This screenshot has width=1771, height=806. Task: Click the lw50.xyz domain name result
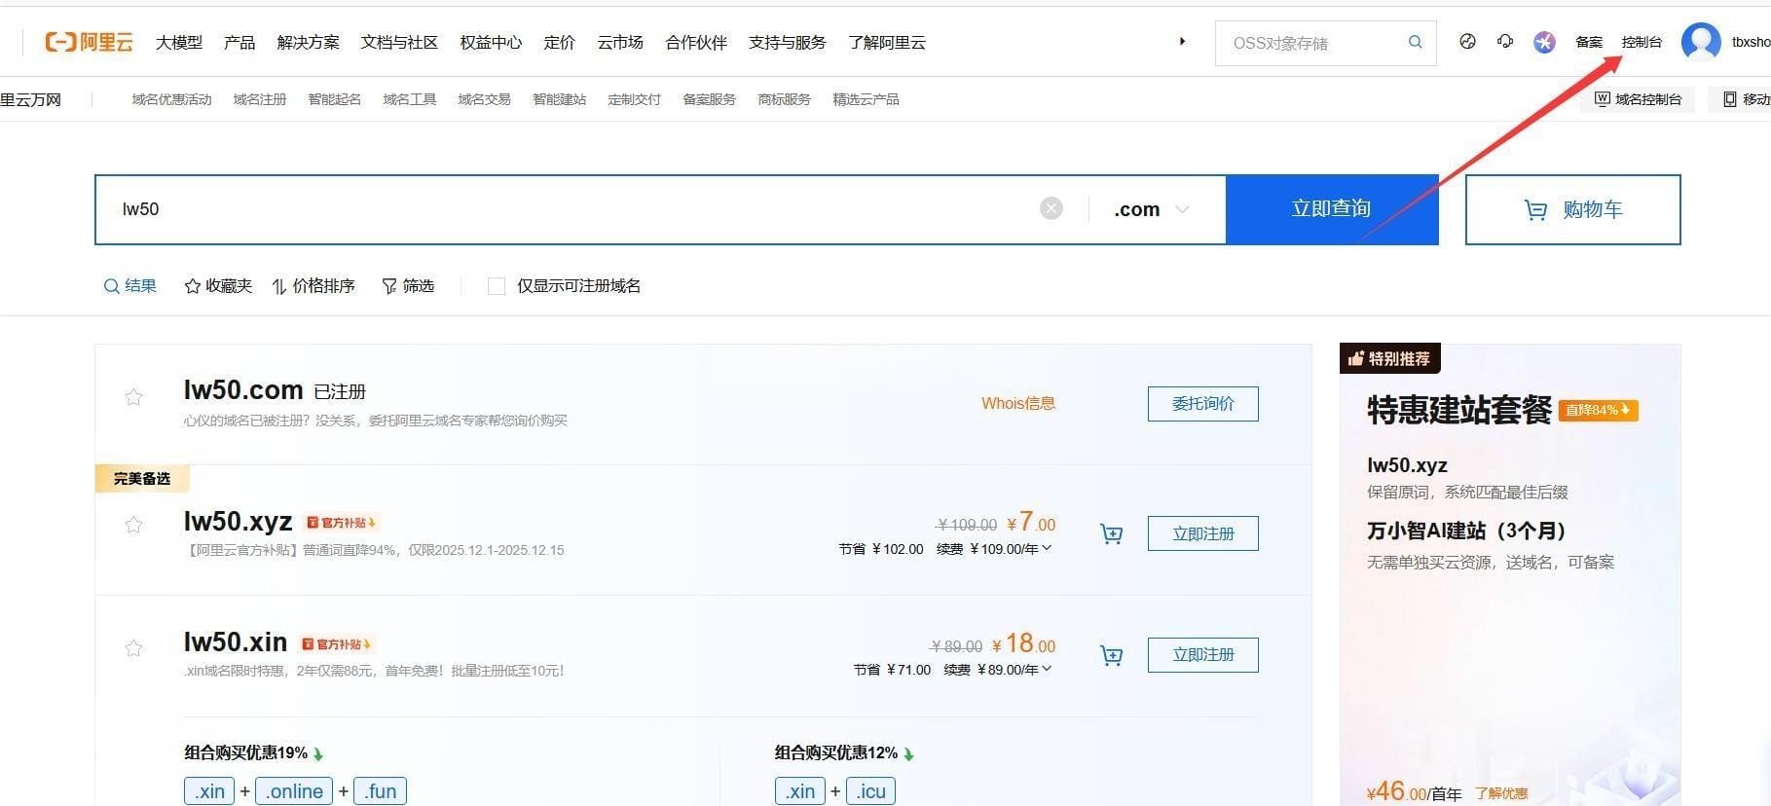click(239, 522)
